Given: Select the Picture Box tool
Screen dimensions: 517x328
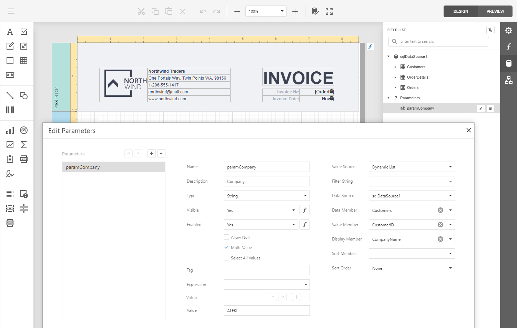Looking at the screenshot, I should [24, 46].
